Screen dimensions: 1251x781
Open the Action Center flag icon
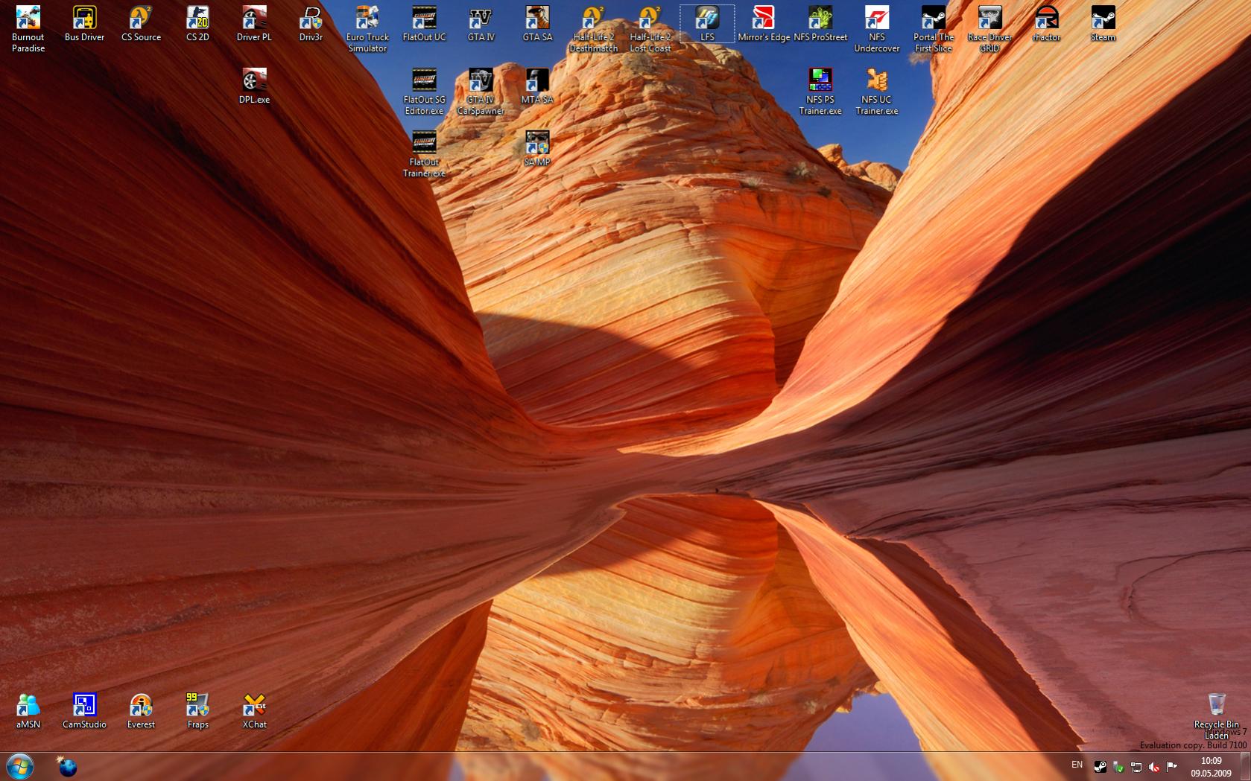pyautogui.click(x=1172, y=766)
